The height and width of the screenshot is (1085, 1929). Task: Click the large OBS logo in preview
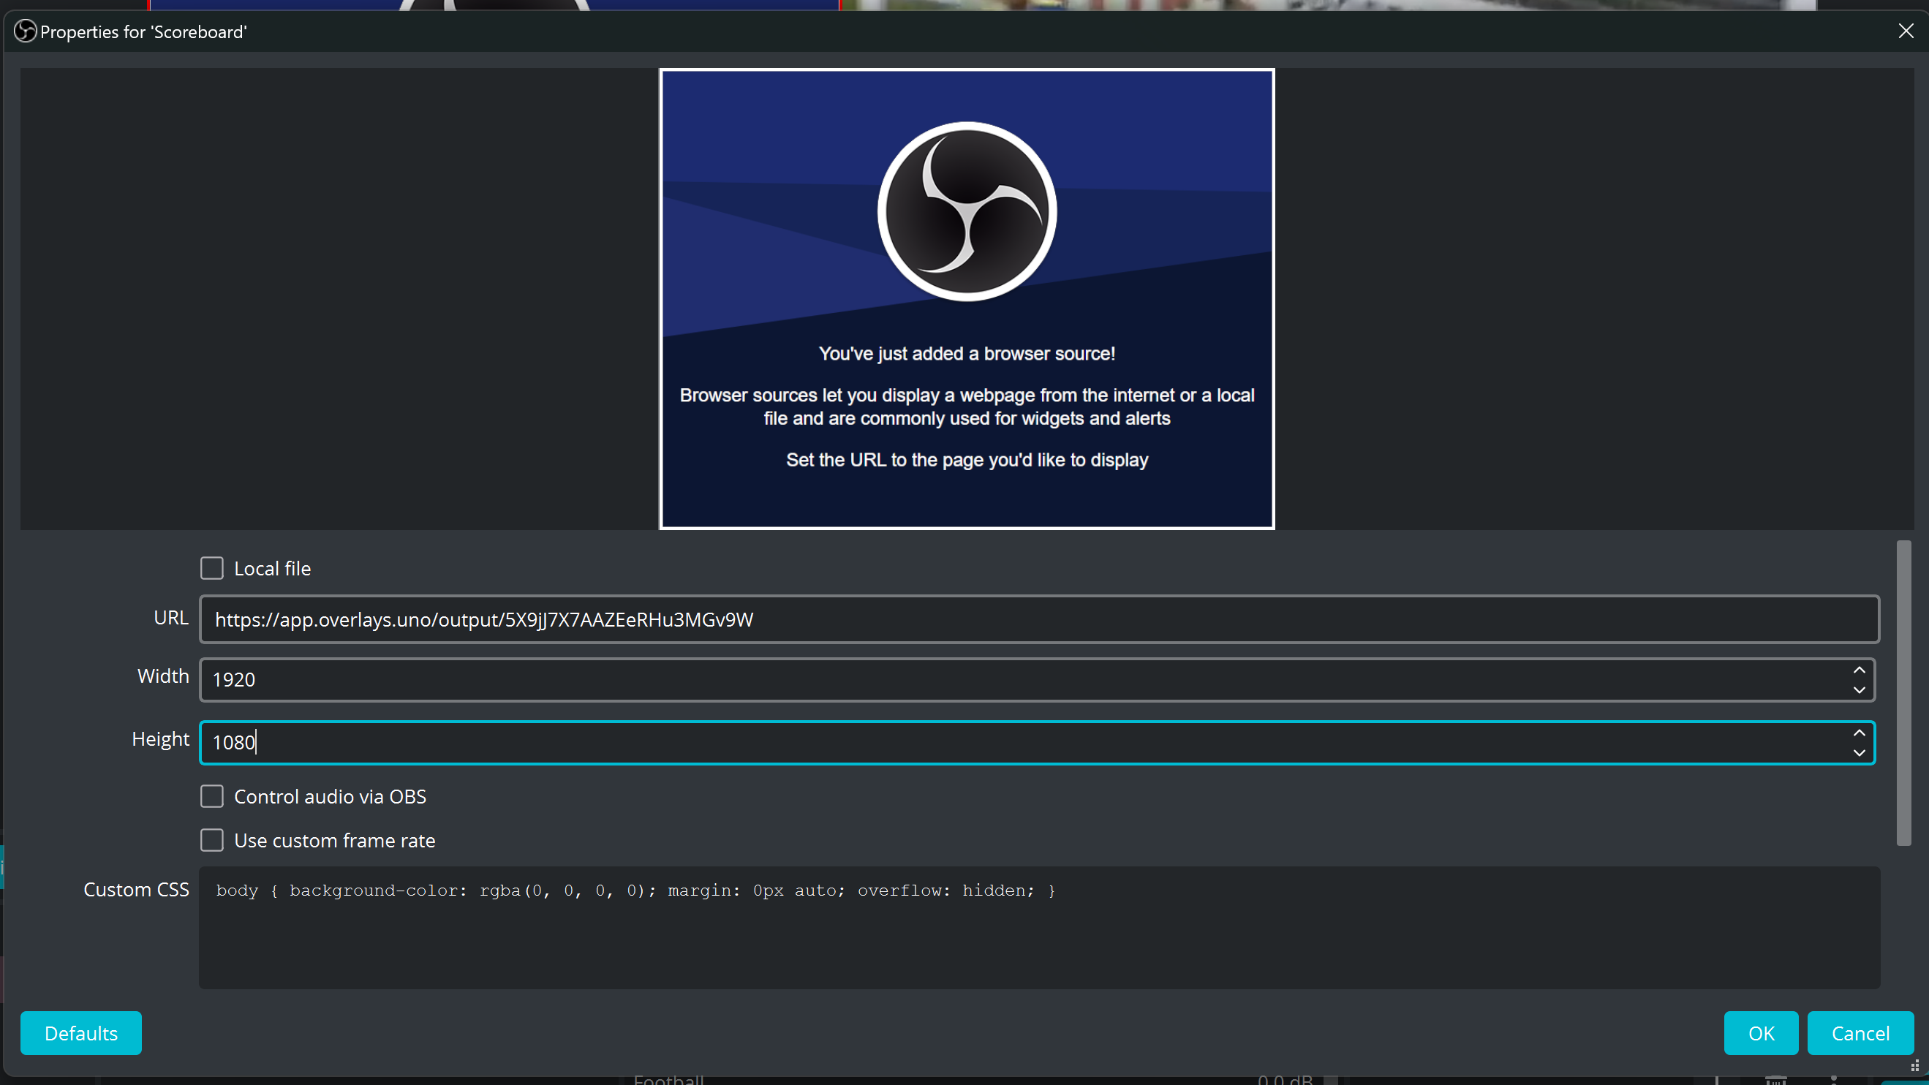(x=966, y=211)
